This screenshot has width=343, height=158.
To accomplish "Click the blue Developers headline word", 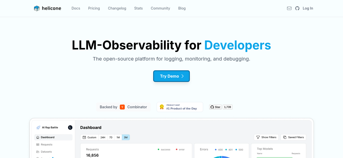I will point(238,45).
